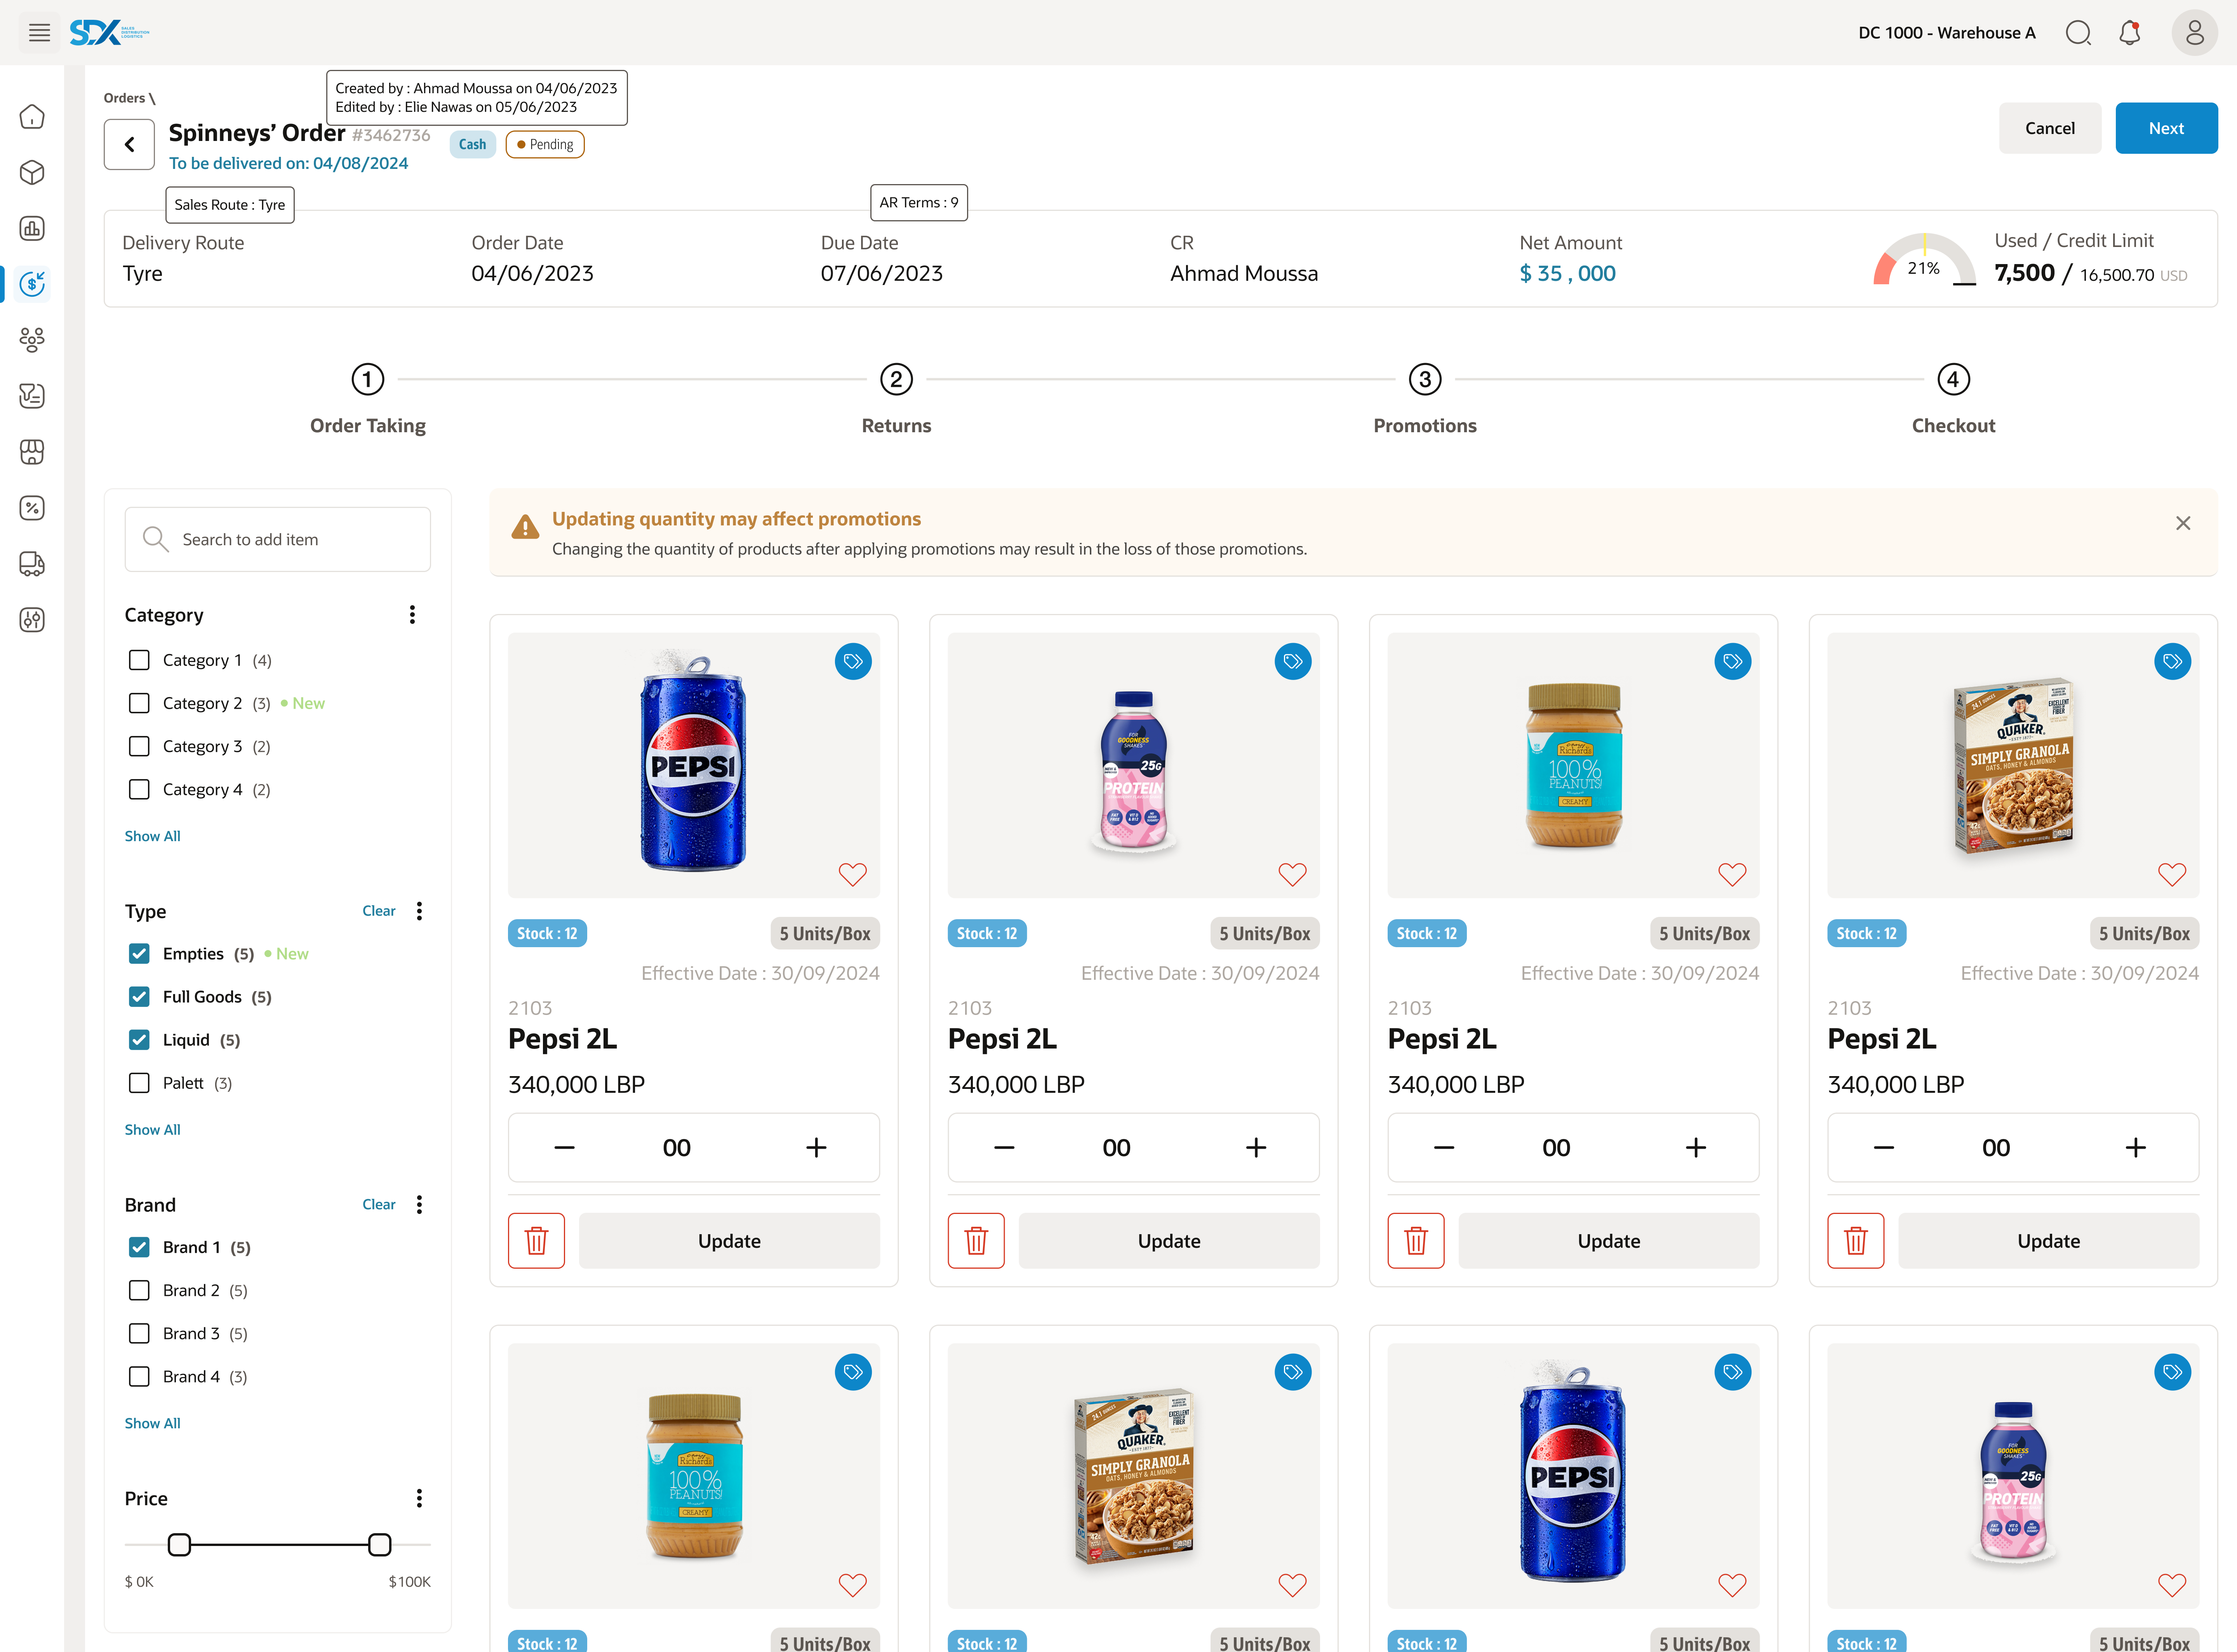Favorite the first Pepsi 2L heart icon
This screenshot has width=2237, height=1652.
pos(852,874)
